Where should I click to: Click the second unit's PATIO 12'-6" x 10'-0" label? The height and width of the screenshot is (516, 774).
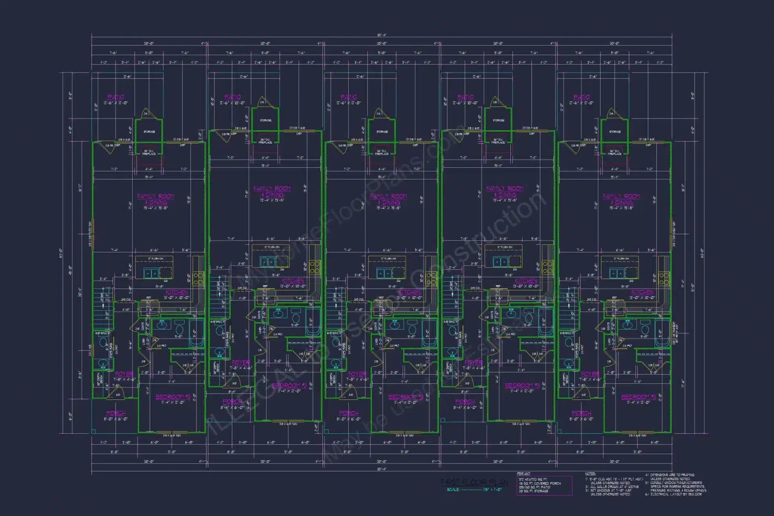pyautogui.click(x=232, y=100)
